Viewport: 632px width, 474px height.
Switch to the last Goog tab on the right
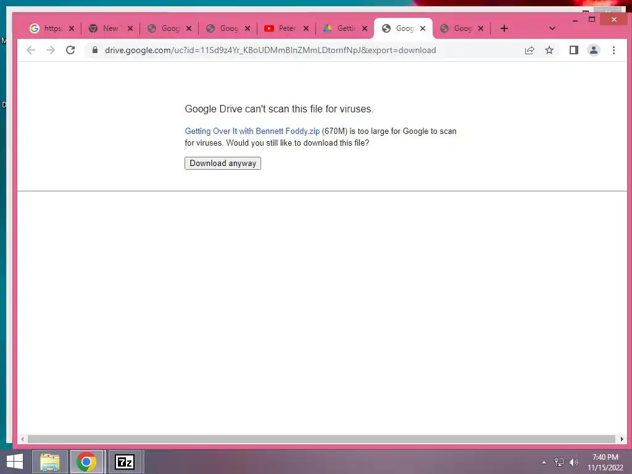457,28
